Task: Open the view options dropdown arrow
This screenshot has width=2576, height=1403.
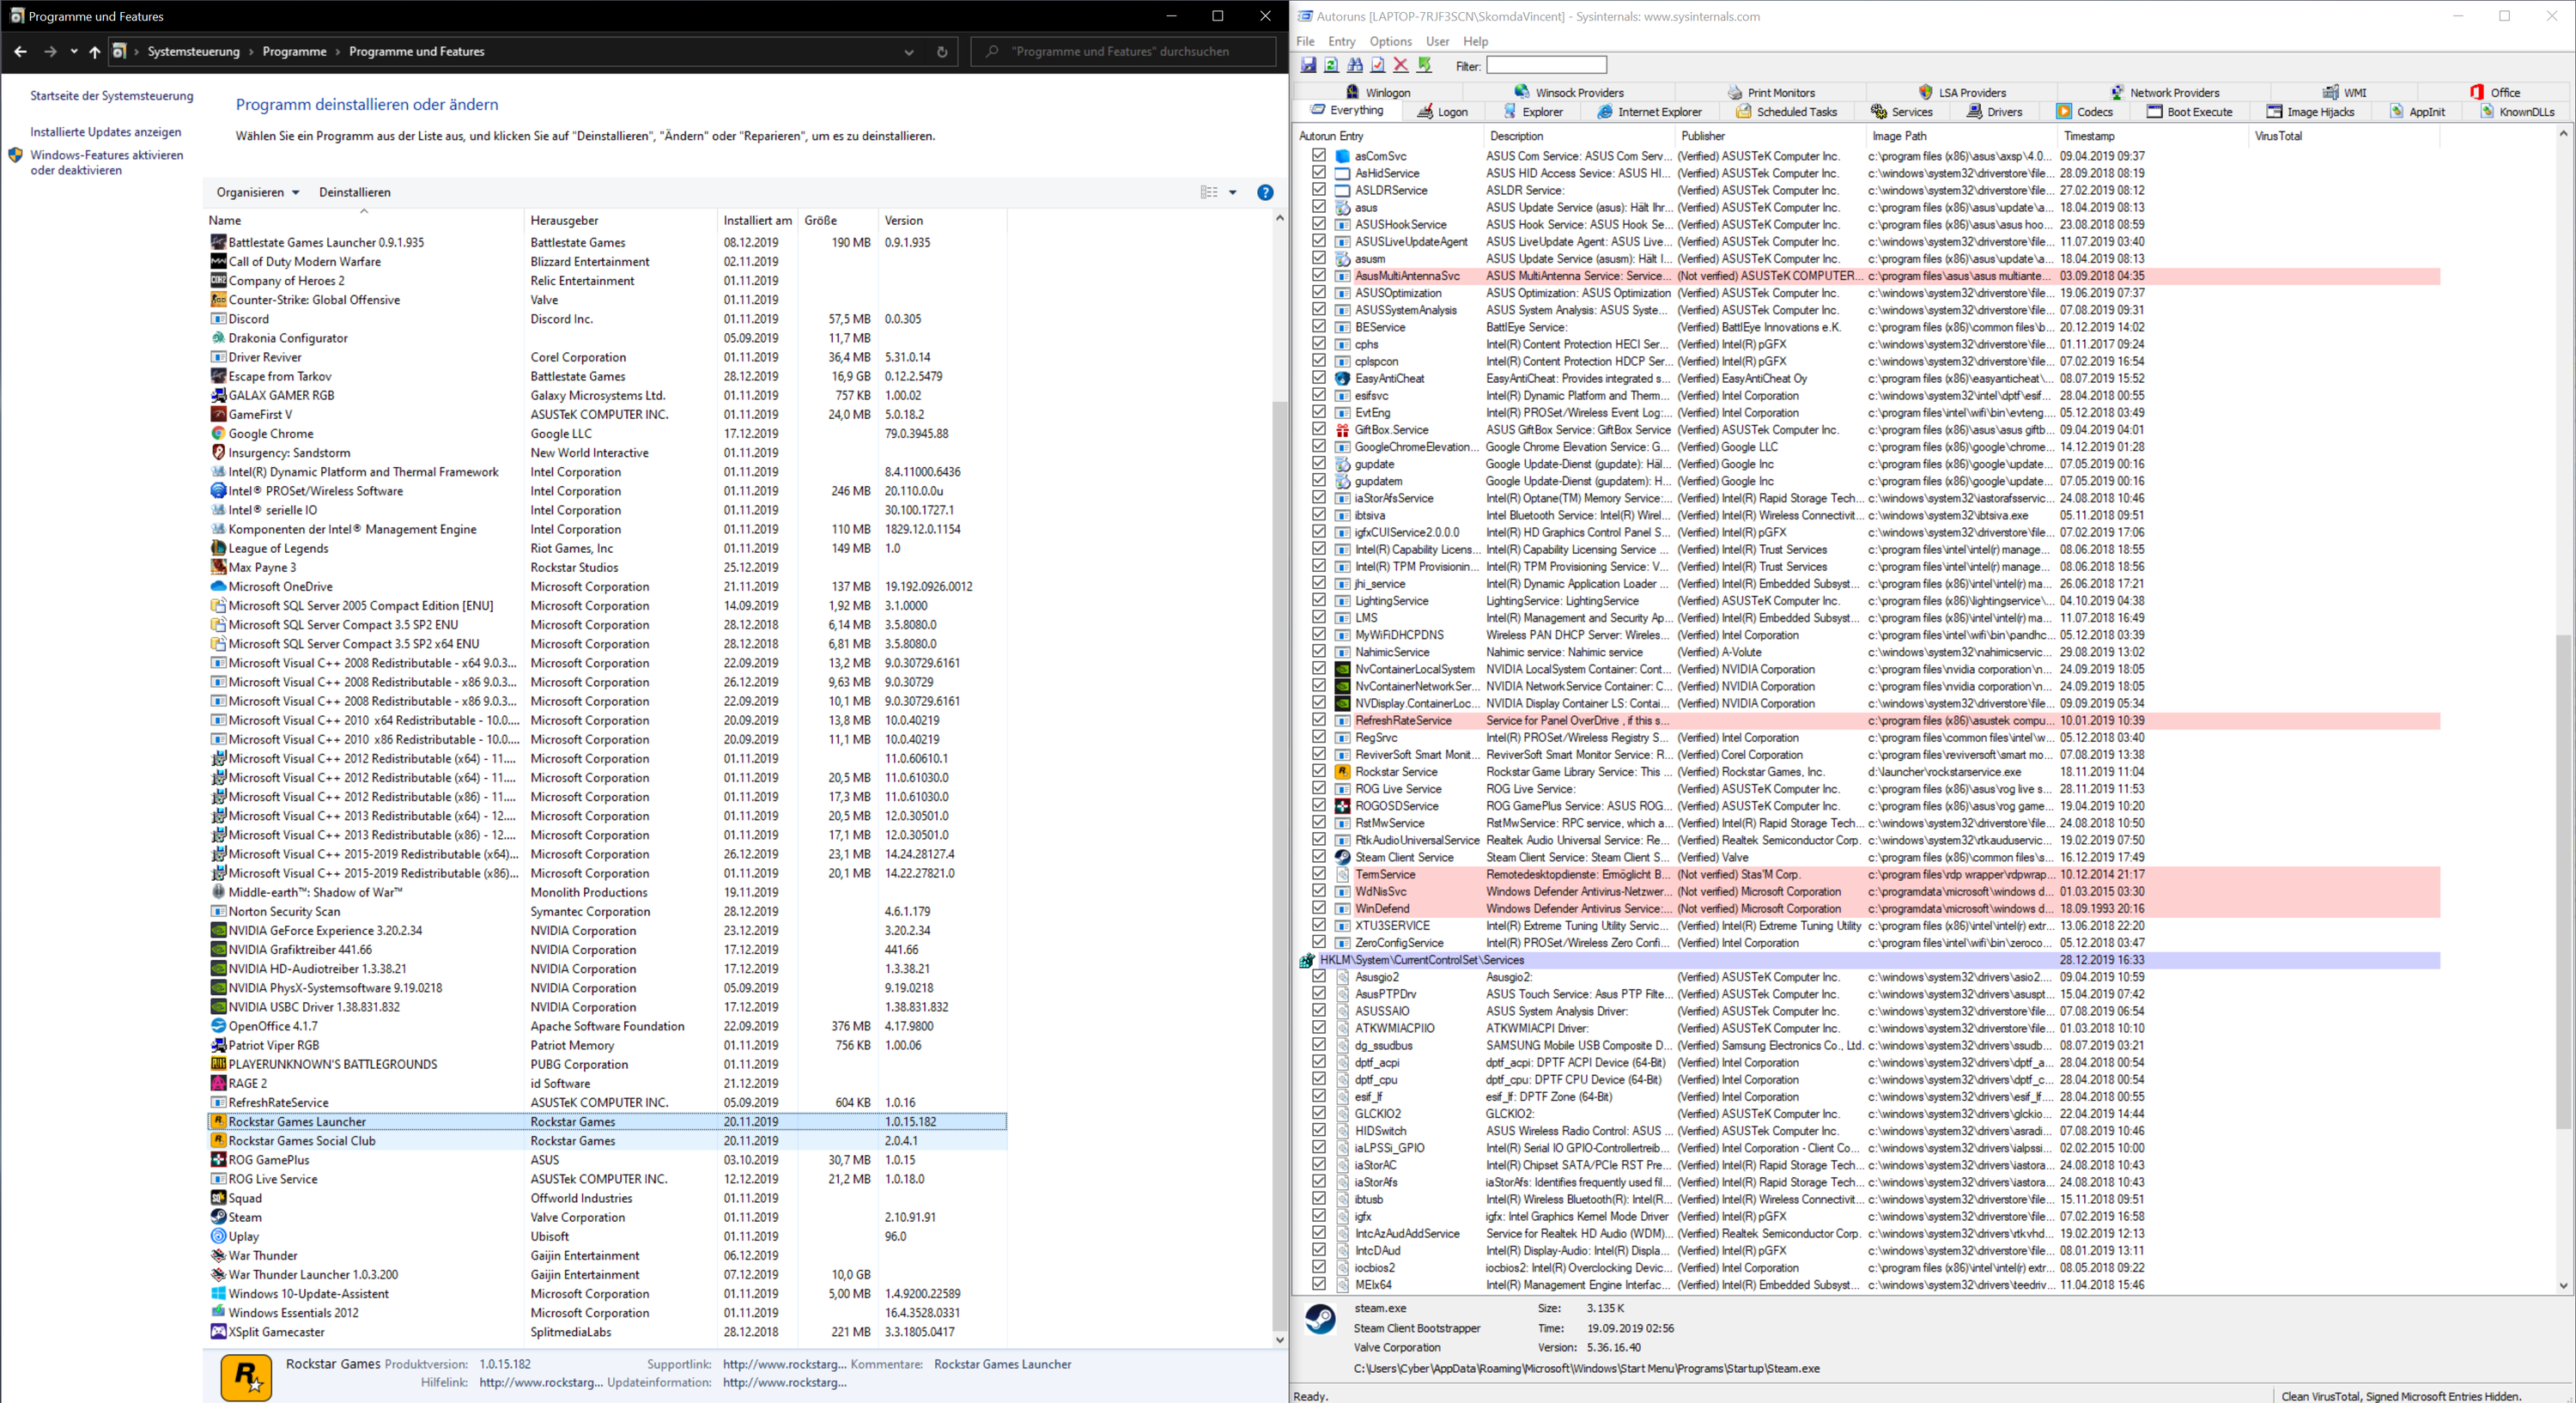Action: pyautogui.click(x=1233, y=192)
